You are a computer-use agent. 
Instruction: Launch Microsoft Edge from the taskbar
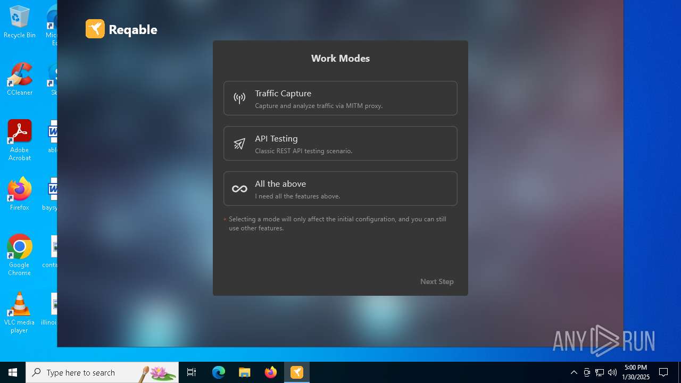219,372
